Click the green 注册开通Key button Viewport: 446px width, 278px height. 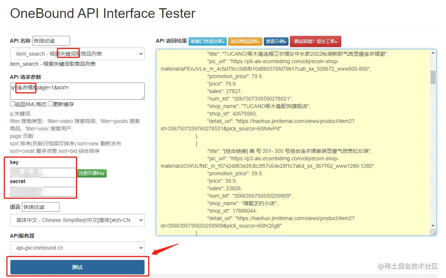(91, 173)
